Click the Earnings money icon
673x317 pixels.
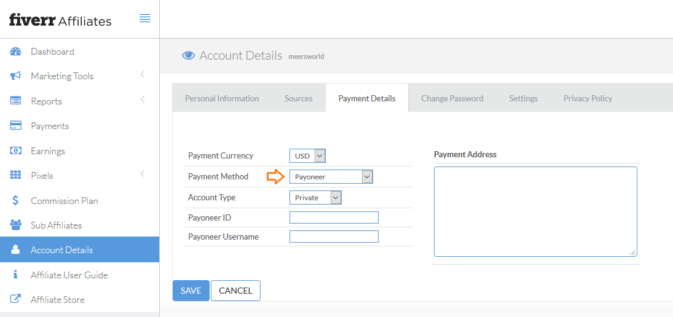coord(15,151)
